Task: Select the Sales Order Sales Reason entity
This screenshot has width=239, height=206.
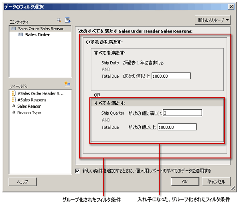Action: (x=40, y=28)
